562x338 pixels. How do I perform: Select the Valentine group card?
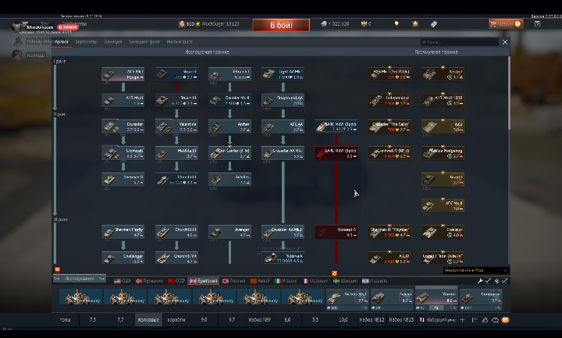[x=176, y=127]
